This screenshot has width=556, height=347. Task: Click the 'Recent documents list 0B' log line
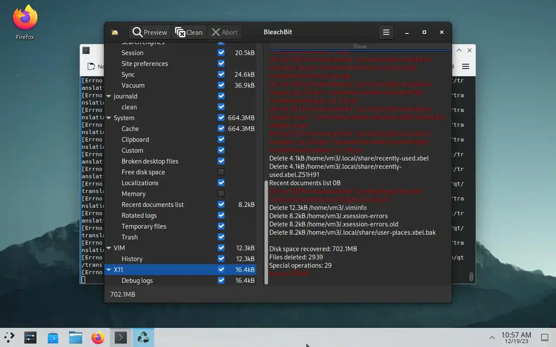tap(305, 183)
